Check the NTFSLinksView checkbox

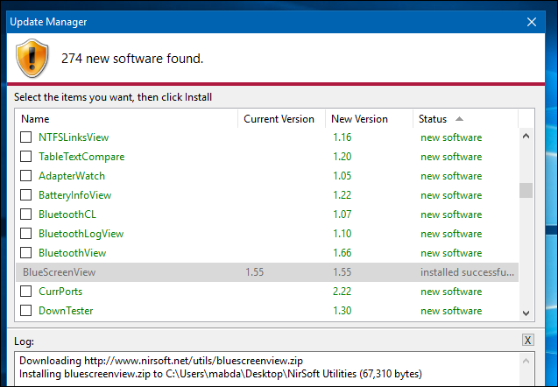[x=25, y=137]
